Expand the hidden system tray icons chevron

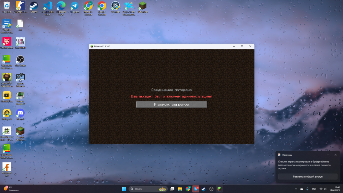(296, 189)
